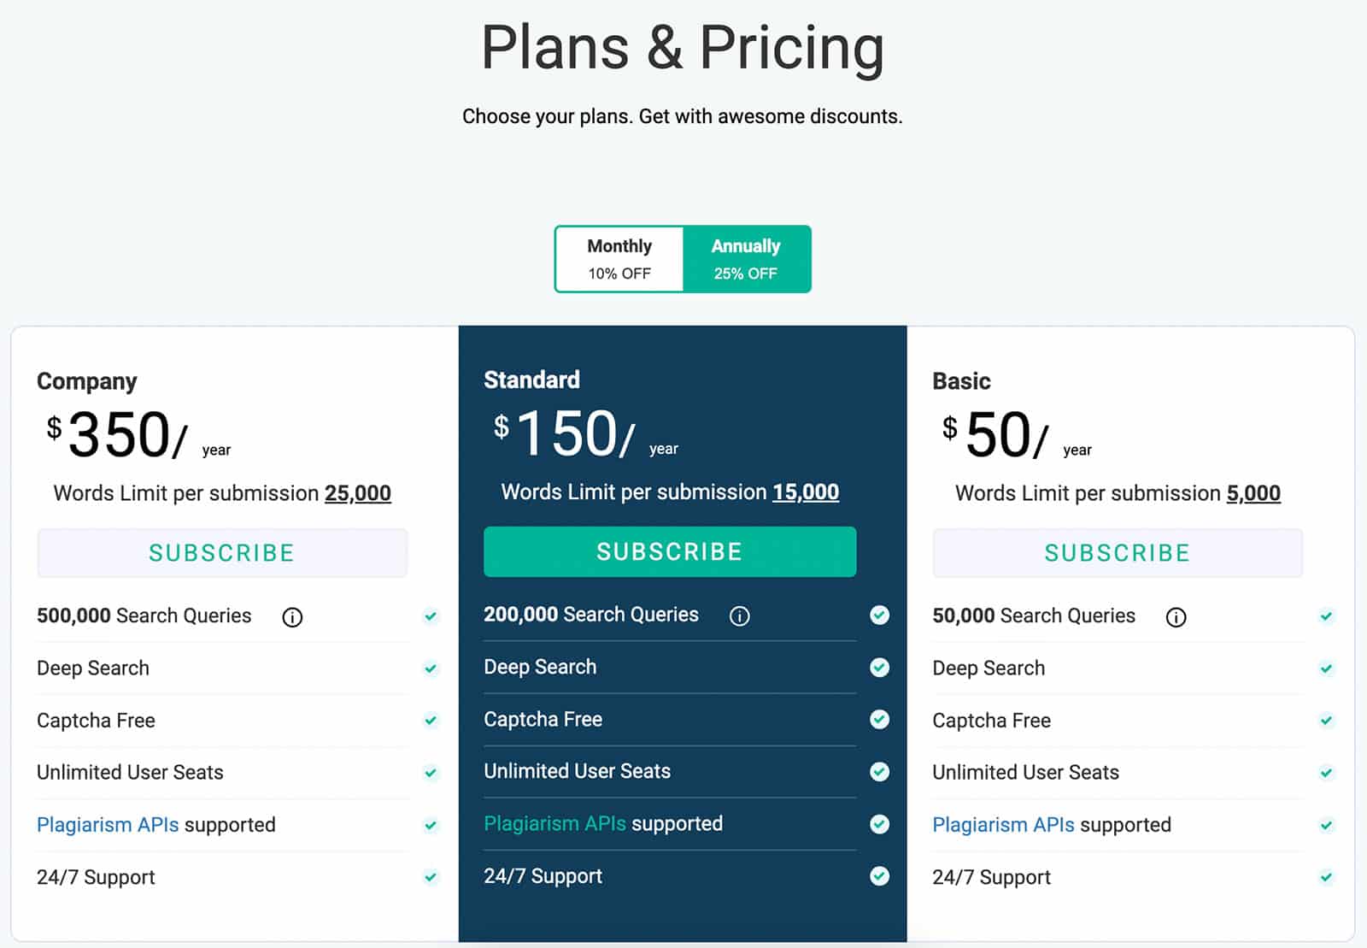Click the 15,000 words limit link
The height and width of the screenshot is (948, 1367).
(806, 492)
